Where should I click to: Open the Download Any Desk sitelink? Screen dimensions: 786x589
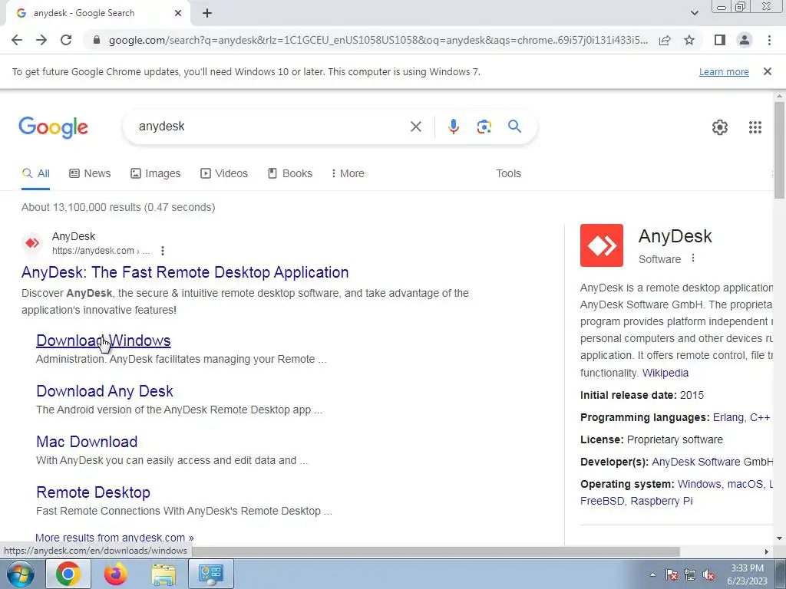[104, 391]
